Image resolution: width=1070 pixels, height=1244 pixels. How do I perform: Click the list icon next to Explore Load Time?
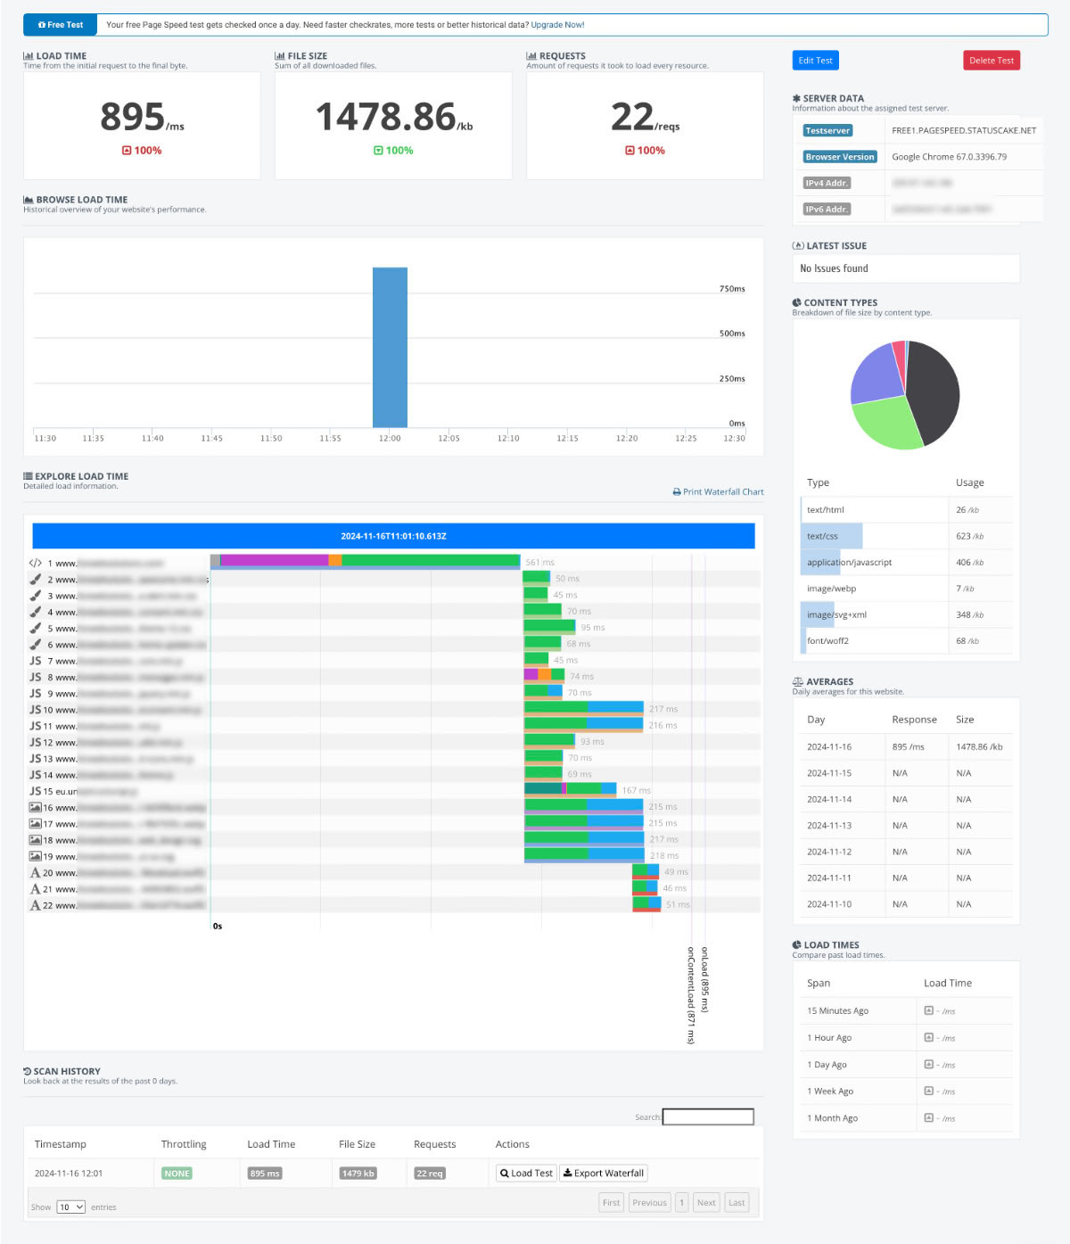(28, 475)
